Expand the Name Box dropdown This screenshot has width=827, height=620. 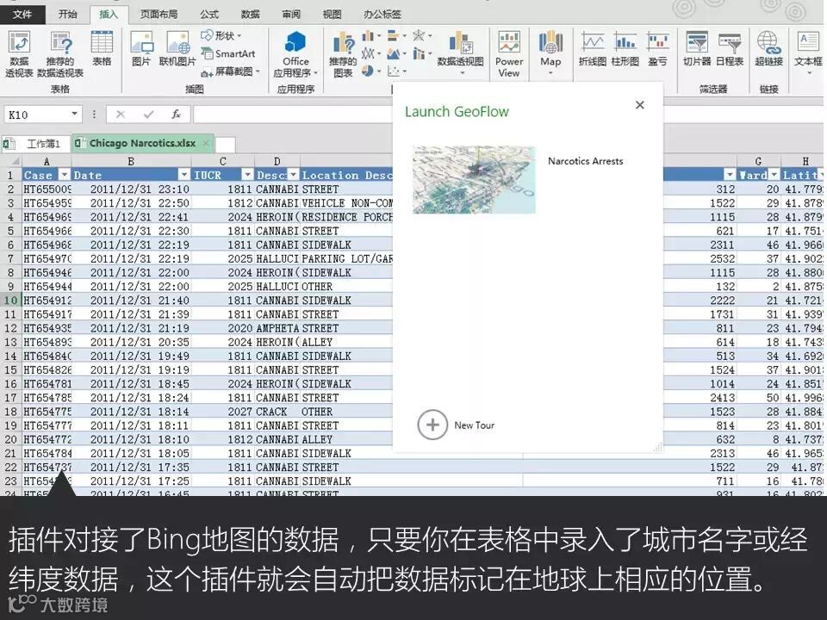point(75,114)
